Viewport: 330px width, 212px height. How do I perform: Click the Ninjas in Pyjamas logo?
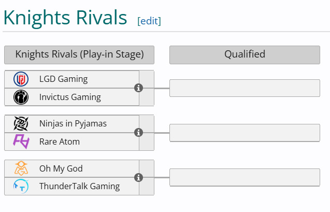(x=21, y=123)
